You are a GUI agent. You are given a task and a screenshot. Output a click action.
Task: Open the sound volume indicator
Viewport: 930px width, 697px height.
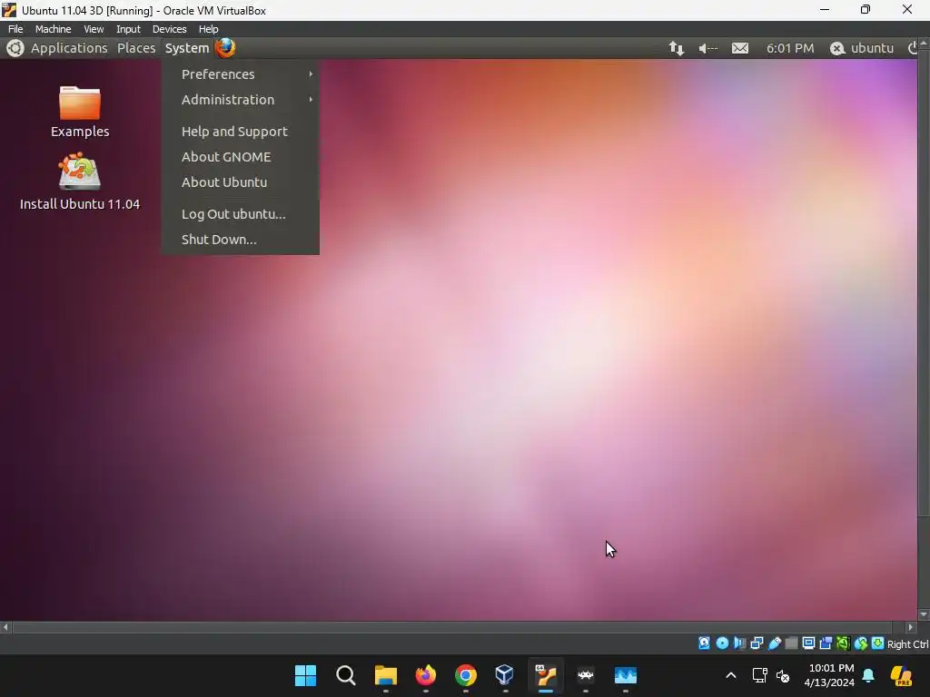(707, 48)
